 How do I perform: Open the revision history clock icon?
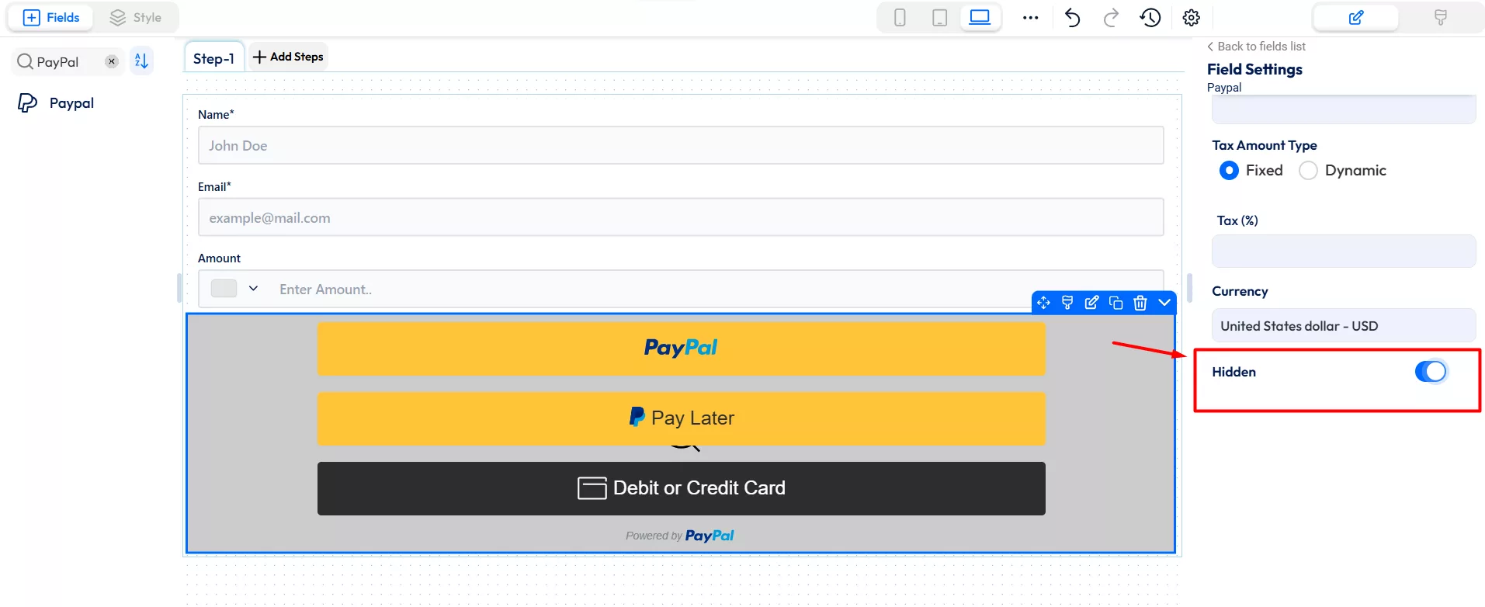[1150, 17]
